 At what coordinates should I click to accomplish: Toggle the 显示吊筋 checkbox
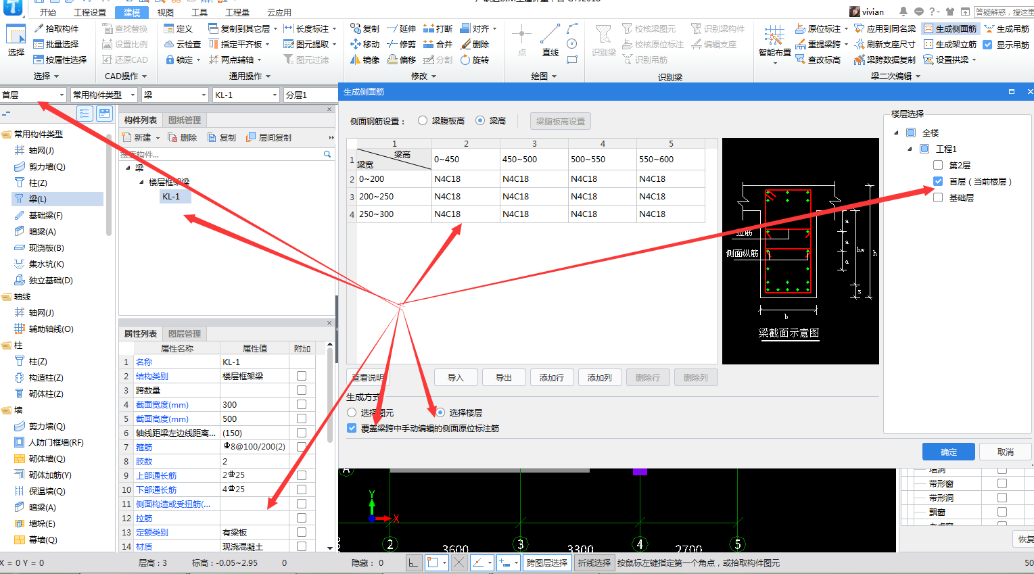click(x=987, y=45)
